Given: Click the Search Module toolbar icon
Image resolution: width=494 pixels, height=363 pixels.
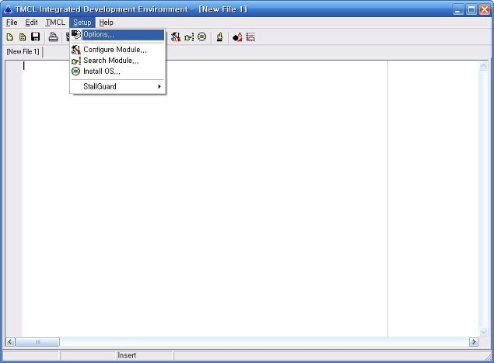Looking at the screenshot, I should [x=189, y=37].
